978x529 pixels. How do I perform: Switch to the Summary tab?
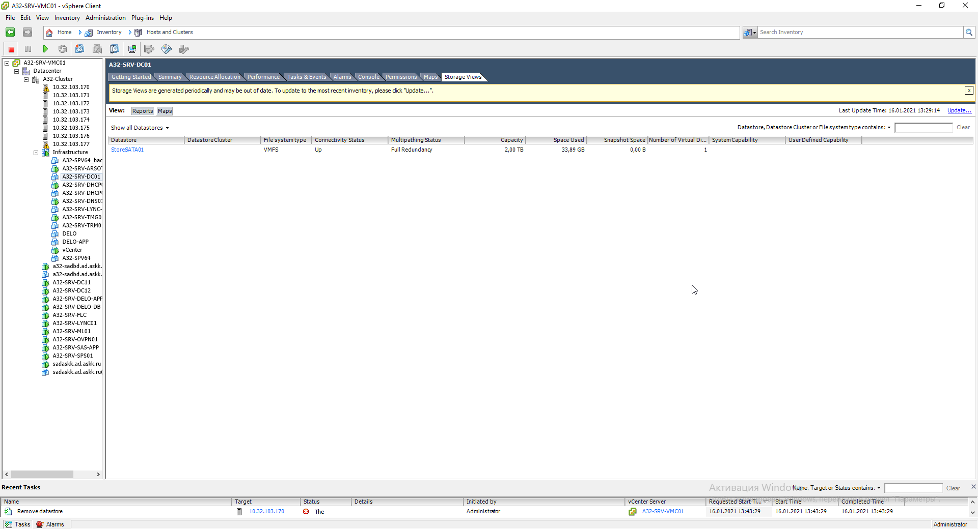click(170, 77)
